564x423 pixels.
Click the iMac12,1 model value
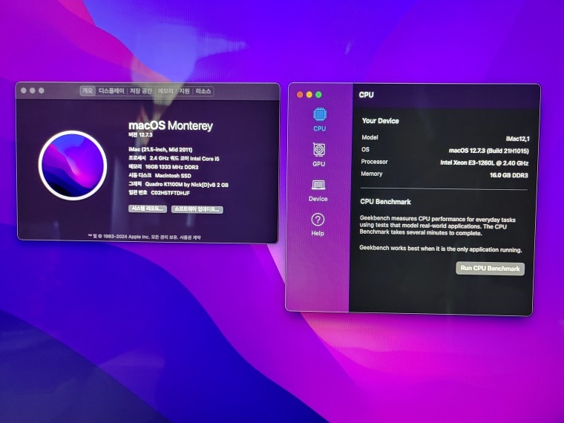pyautogui.click(x=517, y=139)
